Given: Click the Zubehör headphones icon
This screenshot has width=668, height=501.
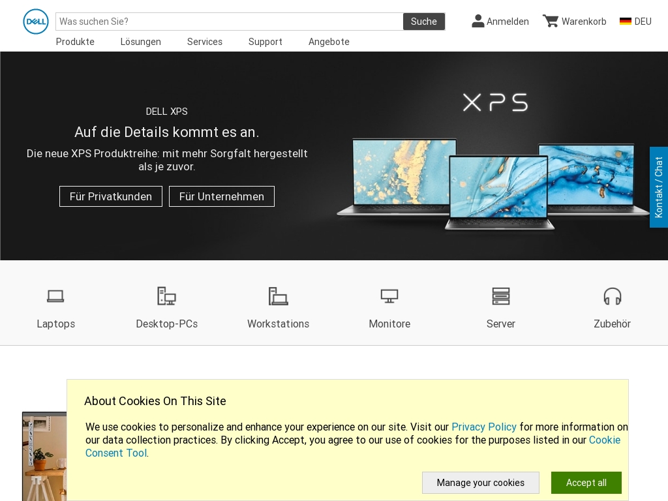Looking at the screenshot, I should 612,296.
